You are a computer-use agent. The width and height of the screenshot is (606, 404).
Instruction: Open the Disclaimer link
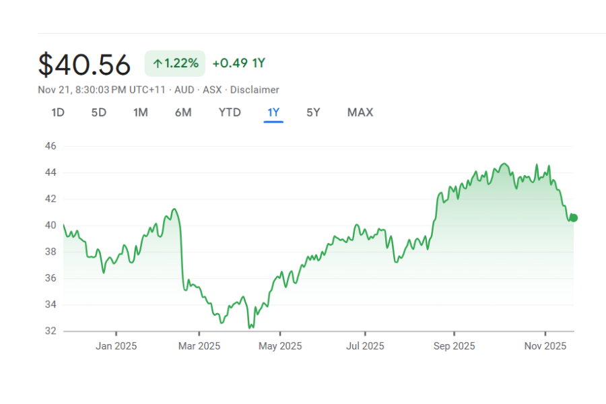255,90
